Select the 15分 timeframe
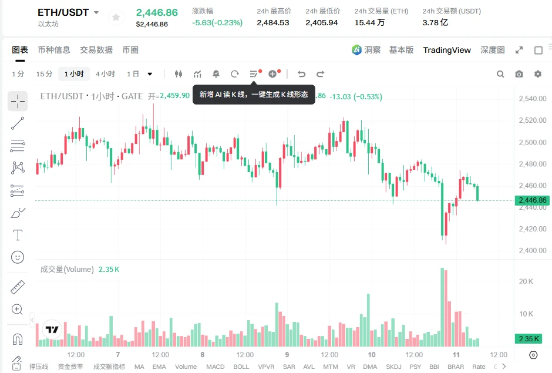This screenshot has width=552, height=373. (x=45, y=74)
